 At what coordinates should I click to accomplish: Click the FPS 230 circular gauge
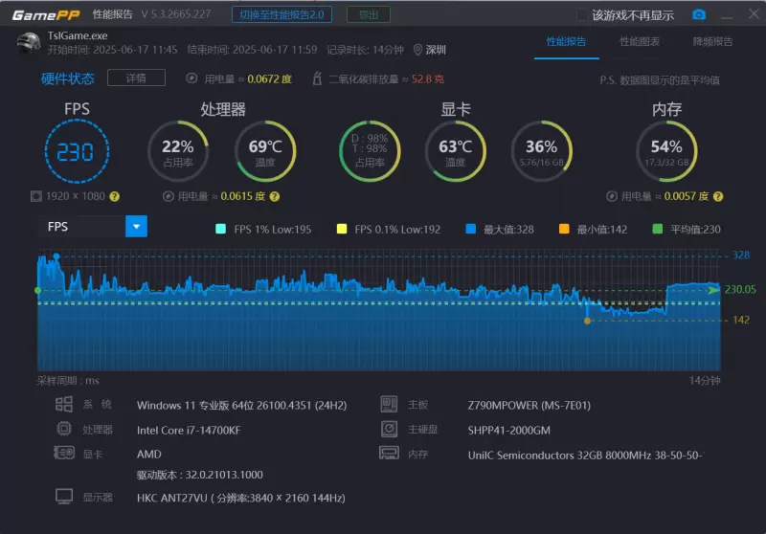click(77, 151)
